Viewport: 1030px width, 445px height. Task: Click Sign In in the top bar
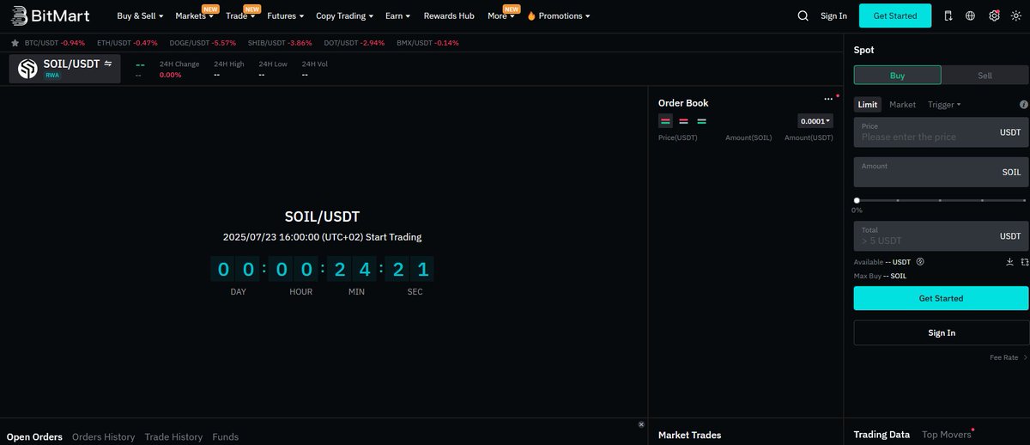click(833, 15)
